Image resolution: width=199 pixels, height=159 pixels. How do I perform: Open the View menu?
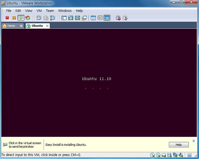(x=29, y=11)
